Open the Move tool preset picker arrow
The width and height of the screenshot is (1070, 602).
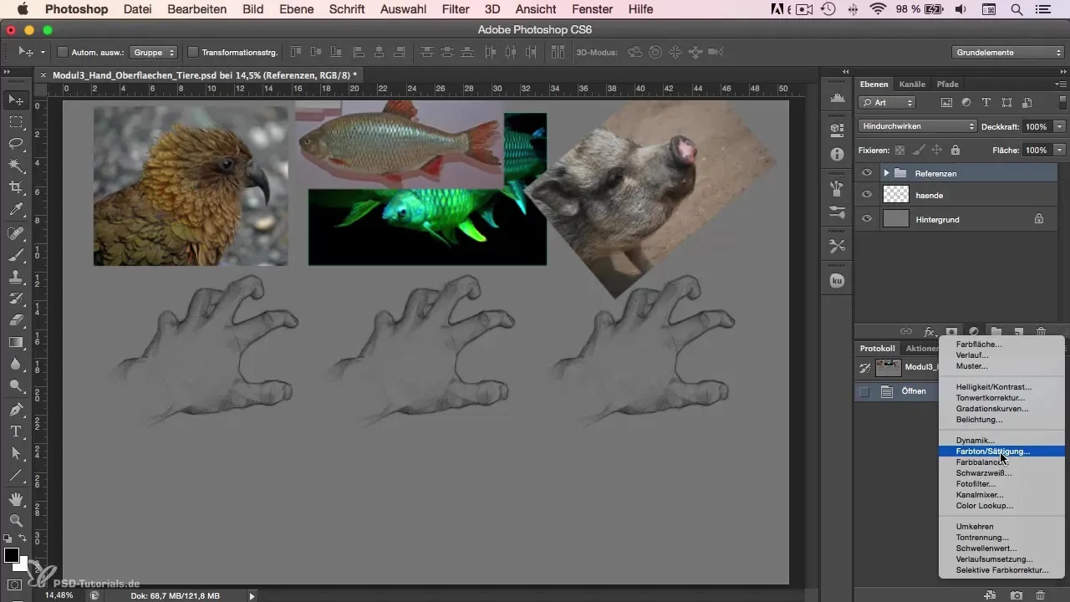(42, 52)
